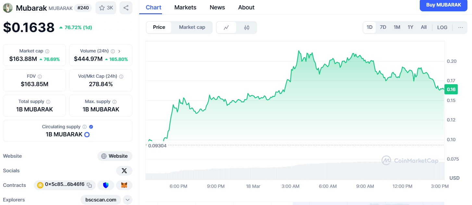Open Volume (24h) details chevron arrow

[119, 51]
